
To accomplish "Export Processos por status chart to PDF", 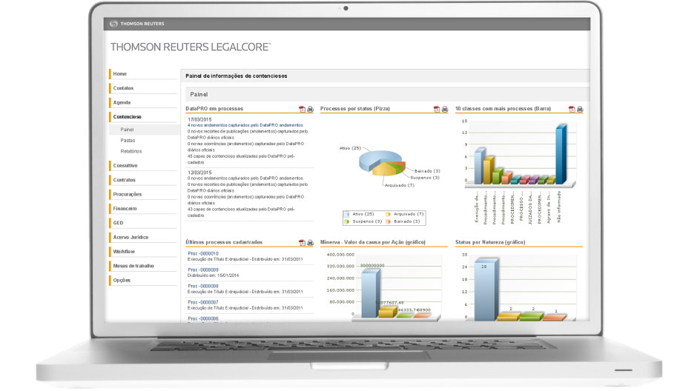I will (x=437, y=109).
